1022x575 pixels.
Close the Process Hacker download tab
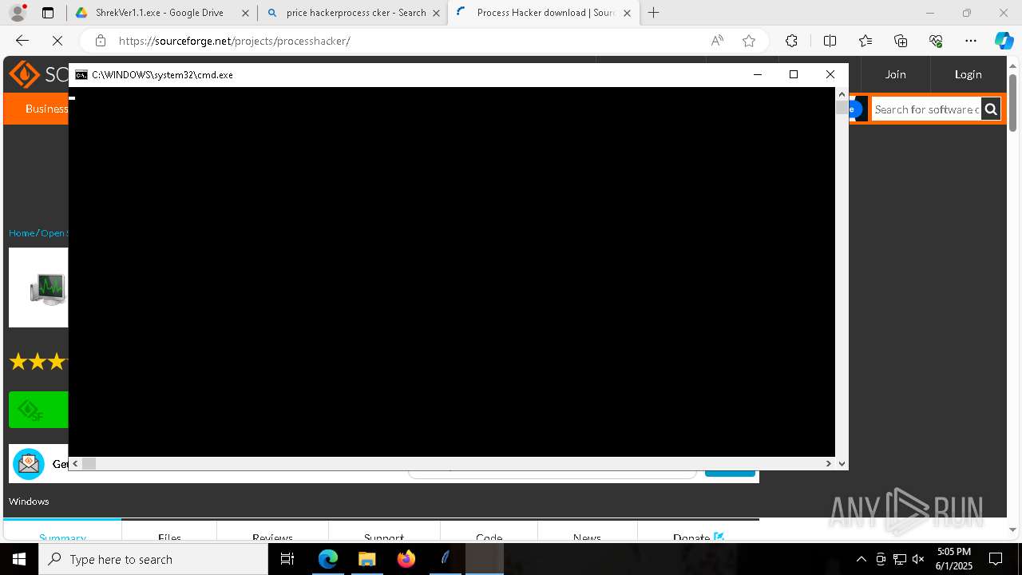(x=627, y=13)
